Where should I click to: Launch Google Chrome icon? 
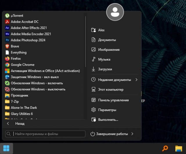7,65
